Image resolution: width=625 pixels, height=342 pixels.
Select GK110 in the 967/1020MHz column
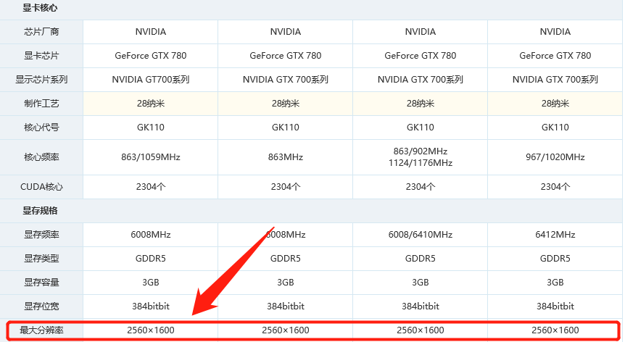click(555, 128)
